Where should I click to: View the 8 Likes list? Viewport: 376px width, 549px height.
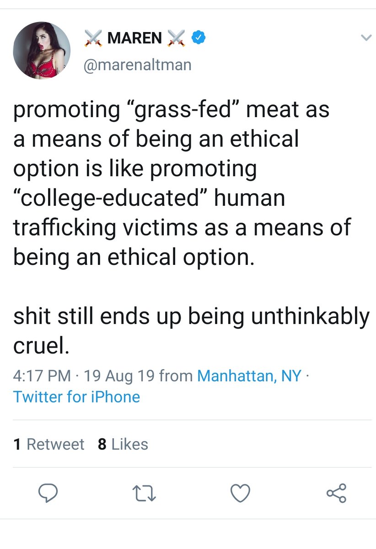tap(123, 444)
